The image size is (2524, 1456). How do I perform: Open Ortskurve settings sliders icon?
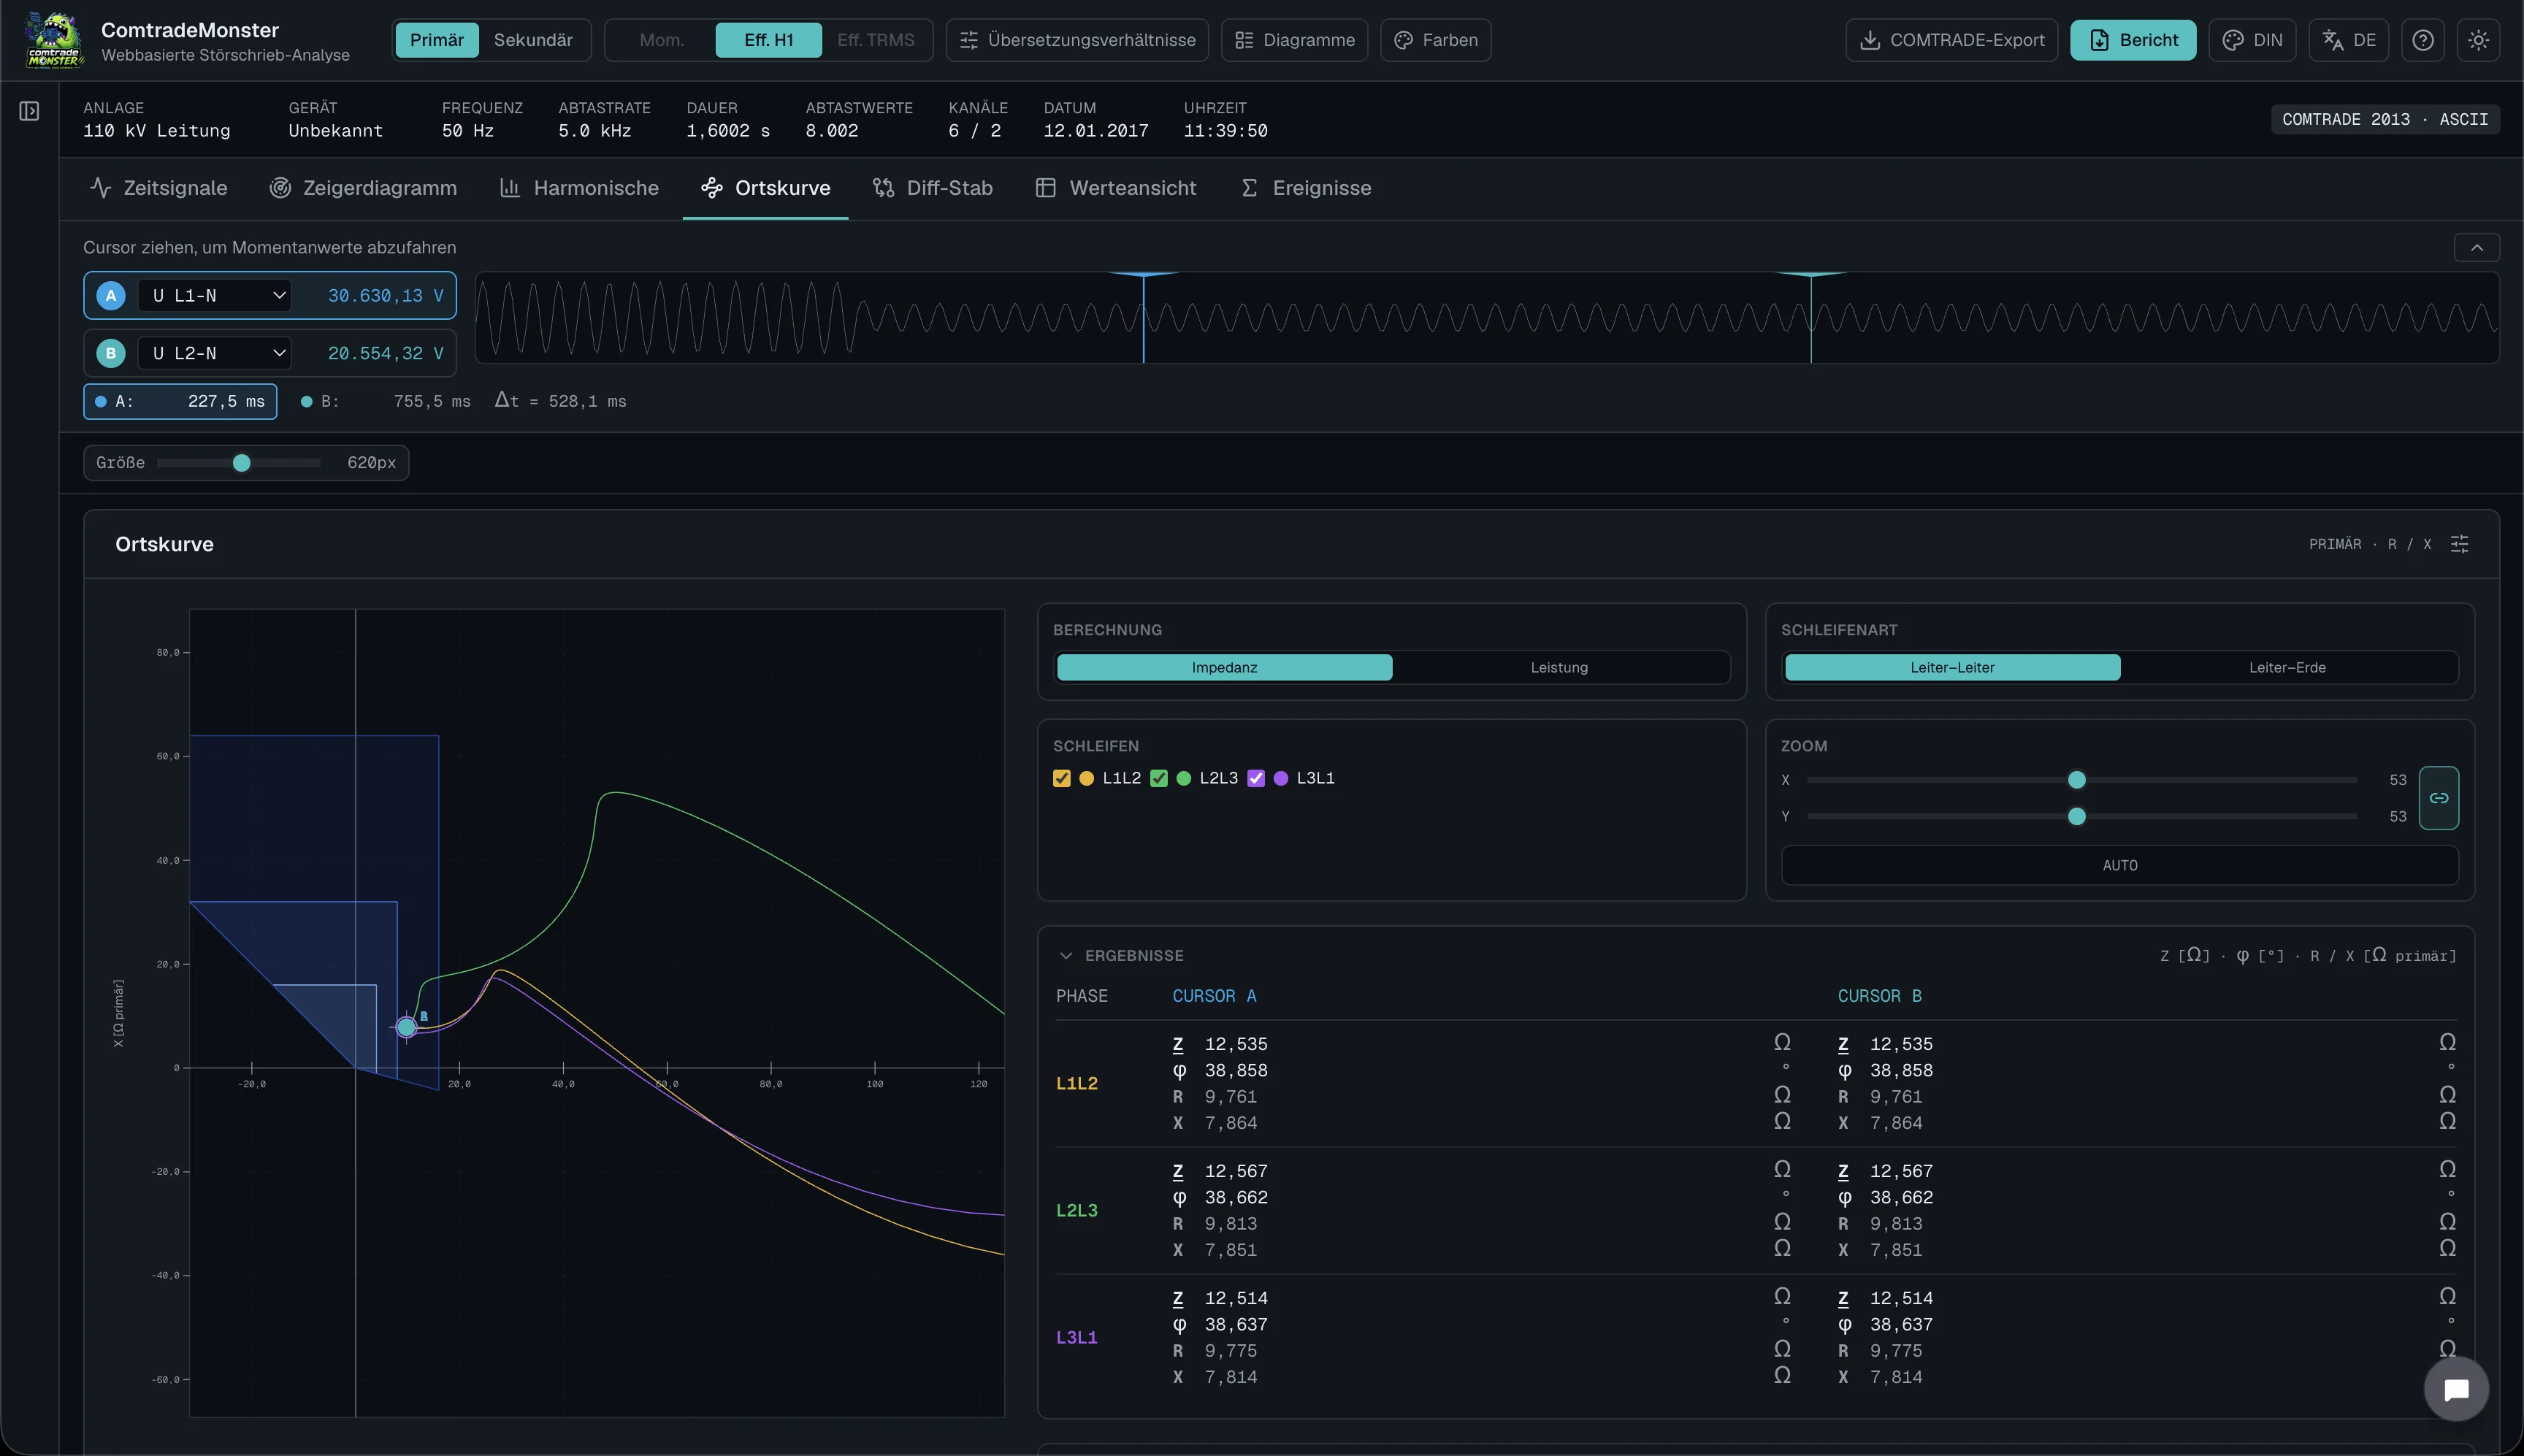coord(2460,544)
